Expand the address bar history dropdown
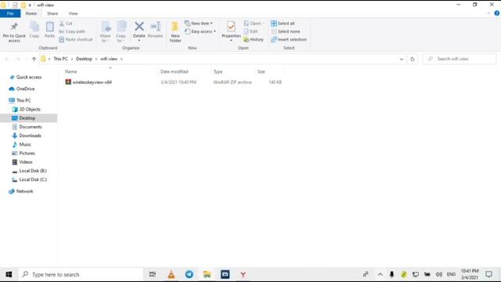Image resolution: width=501 pixels, height=282 pixels. tap(402, 59)
